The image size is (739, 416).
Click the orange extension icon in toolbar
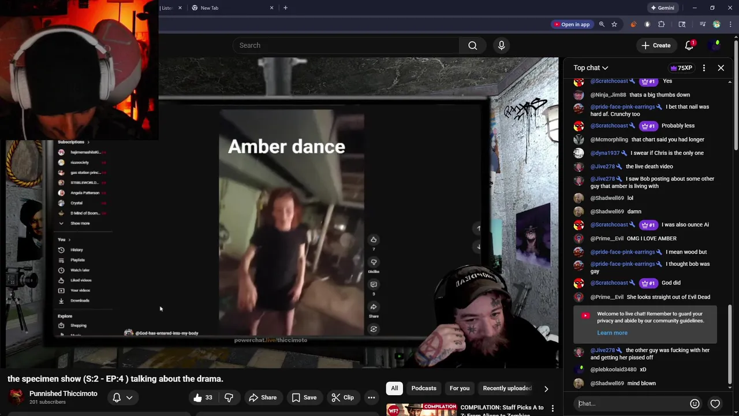[x=633, y=24]
